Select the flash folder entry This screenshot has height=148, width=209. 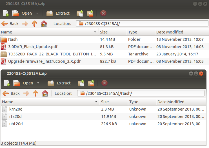13,39
